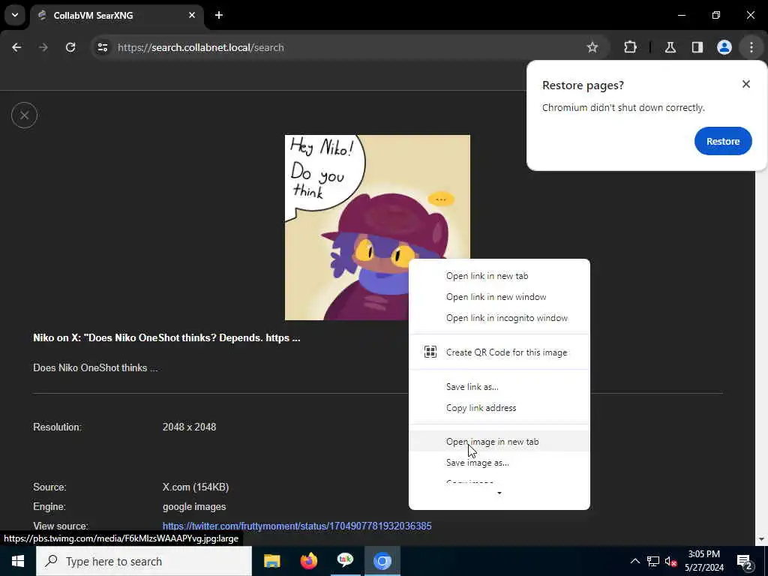Click the QR code icon in menu
Screen dimensions: 768x576
[430, 352]
